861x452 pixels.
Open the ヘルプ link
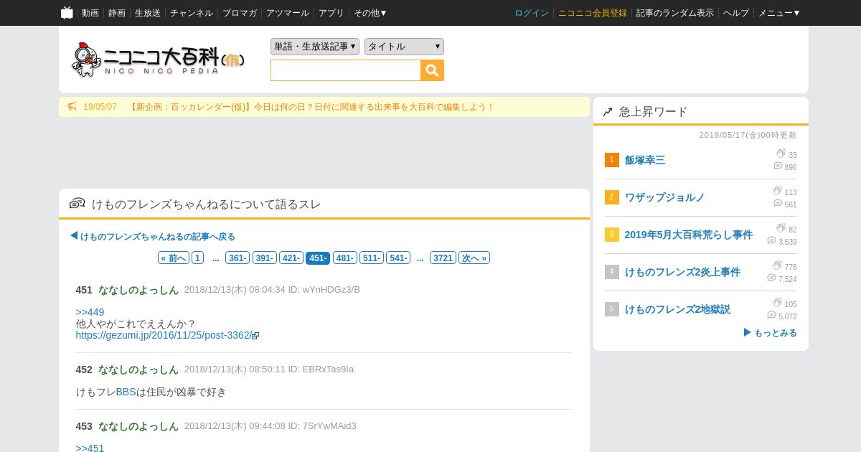(x=736, y=13)
